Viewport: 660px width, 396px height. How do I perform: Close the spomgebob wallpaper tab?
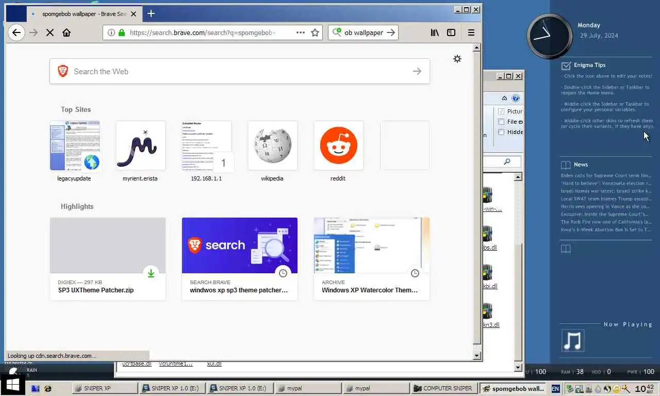coord(134,14)
